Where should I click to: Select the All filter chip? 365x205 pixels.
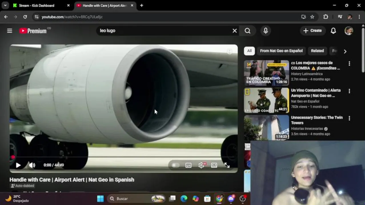pos(249,51)
